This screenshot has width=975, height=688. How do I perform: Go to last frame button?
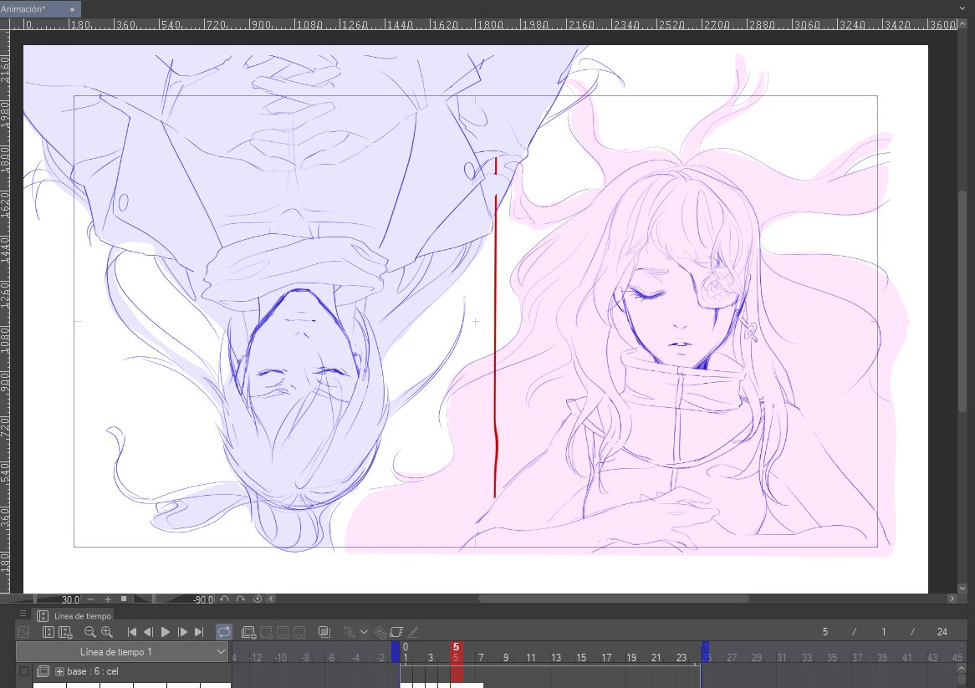pyautogui.click(x=199, y=632)
